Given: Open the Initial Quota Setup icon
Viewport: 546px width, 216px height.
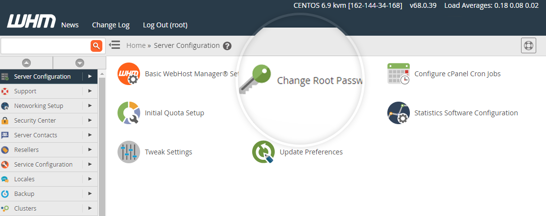Looking at the screenshot, I should [x=129, y=113].
